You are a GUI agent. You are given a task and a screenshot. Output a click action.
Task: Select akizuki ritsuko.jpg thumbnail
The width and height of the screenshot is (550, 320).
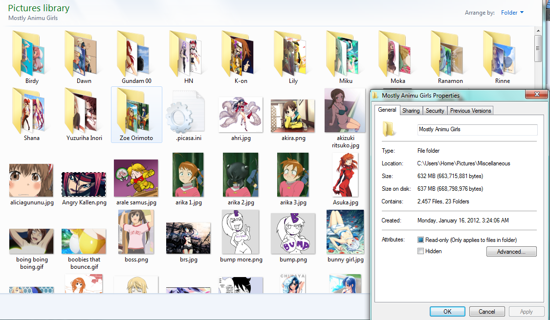click(345, 110)
